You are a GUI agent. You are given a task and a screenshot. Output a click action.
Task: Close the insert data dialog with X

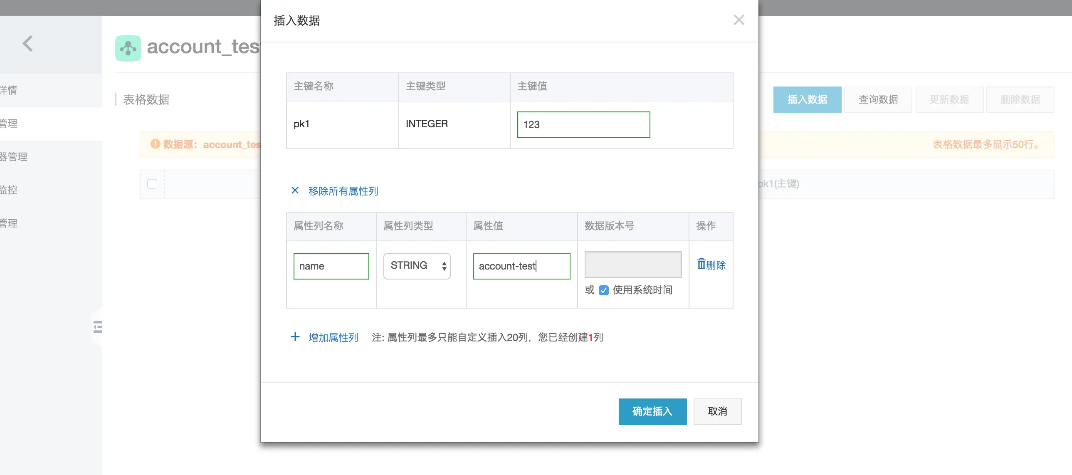(739, 20)
